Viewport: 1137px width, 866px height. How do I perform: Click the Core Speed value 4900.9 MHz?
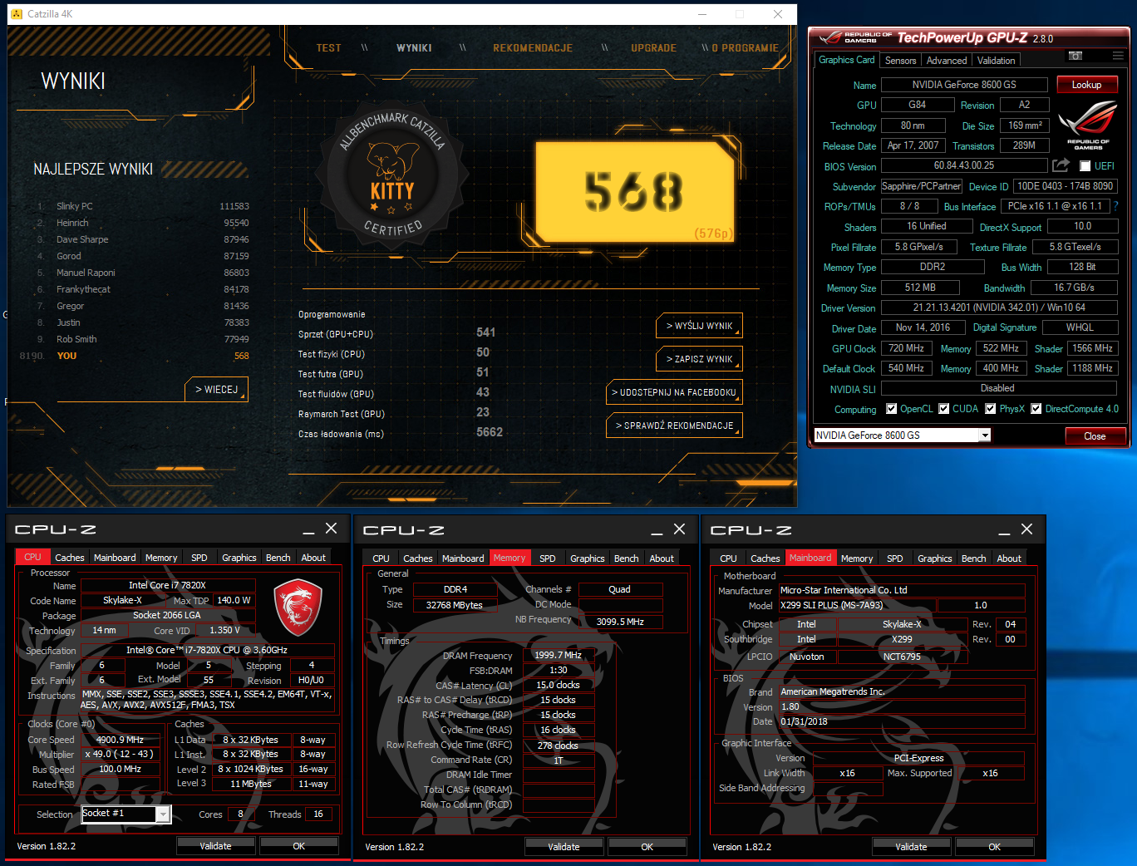(x=121, y=740)
